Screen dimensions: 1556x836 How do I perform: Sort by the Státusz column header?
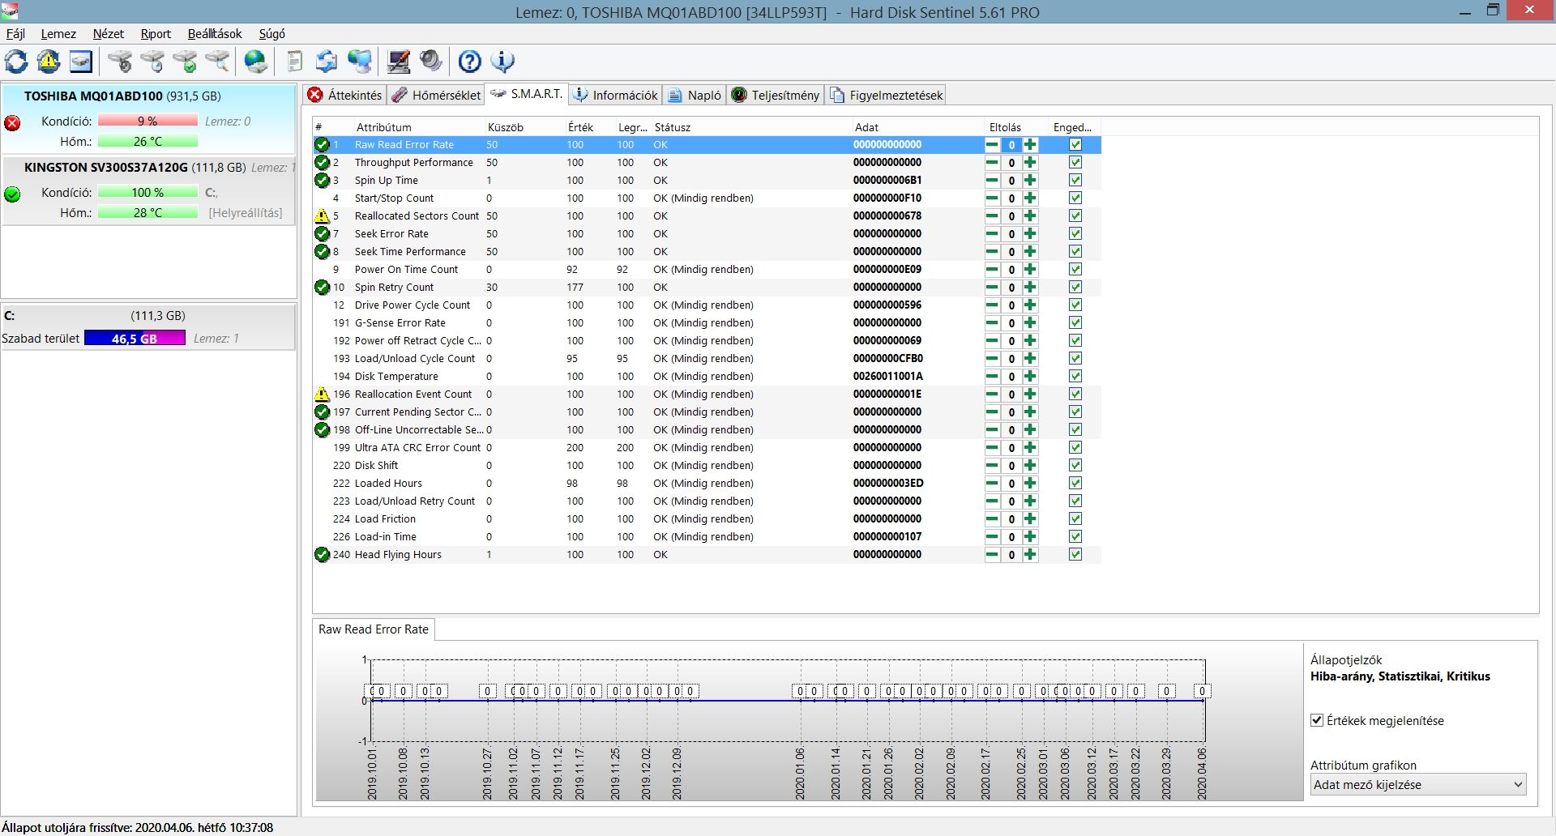[x=750, y=127]
